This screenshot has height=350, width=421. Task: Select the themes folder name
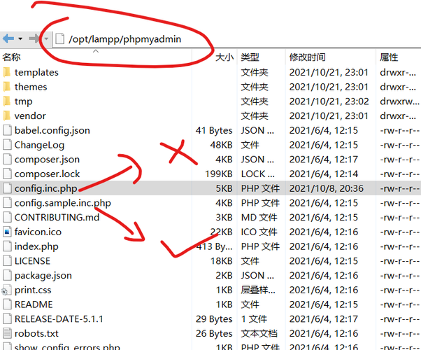[x=31, y=87]
